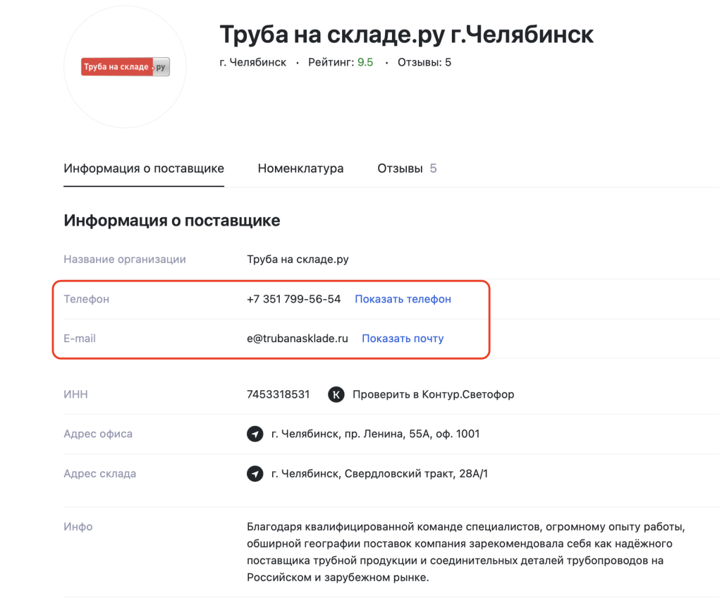Click г. Челябинск under the company title
Image resolution: width=722 pixels, height=608 pixels.
(253, 62)
